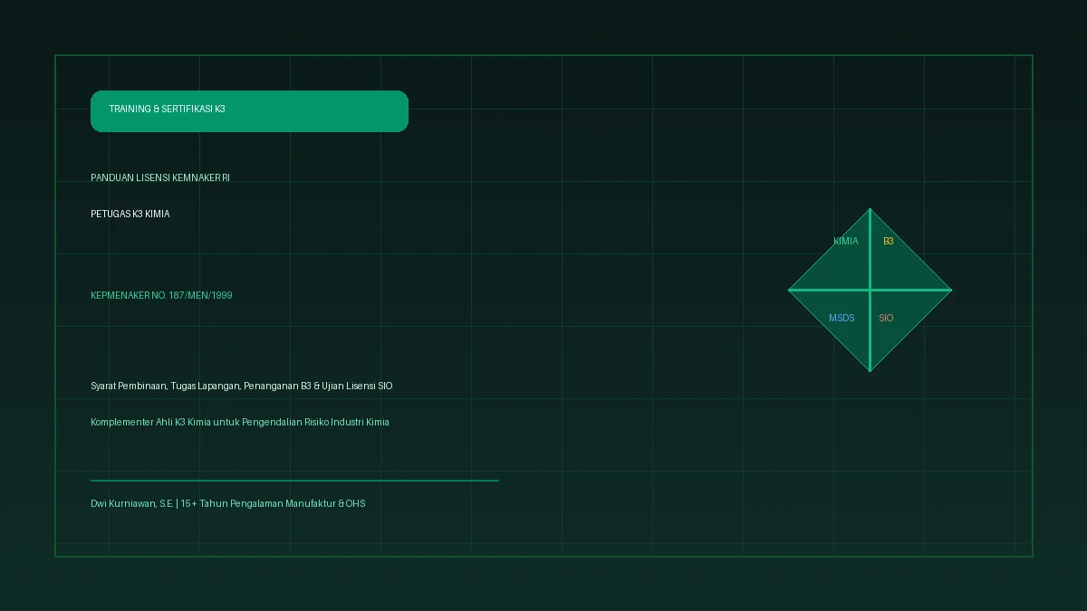Click the PETUGAS K3 KIMIA title

click(130, 215)
